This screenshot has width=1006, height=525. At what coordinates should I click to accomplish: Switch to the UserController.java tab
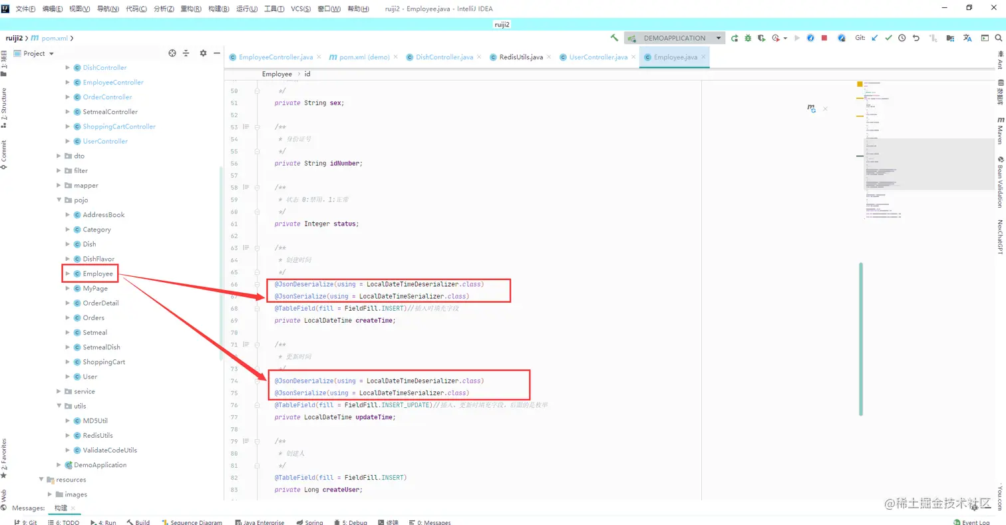(x=598, y=57)
